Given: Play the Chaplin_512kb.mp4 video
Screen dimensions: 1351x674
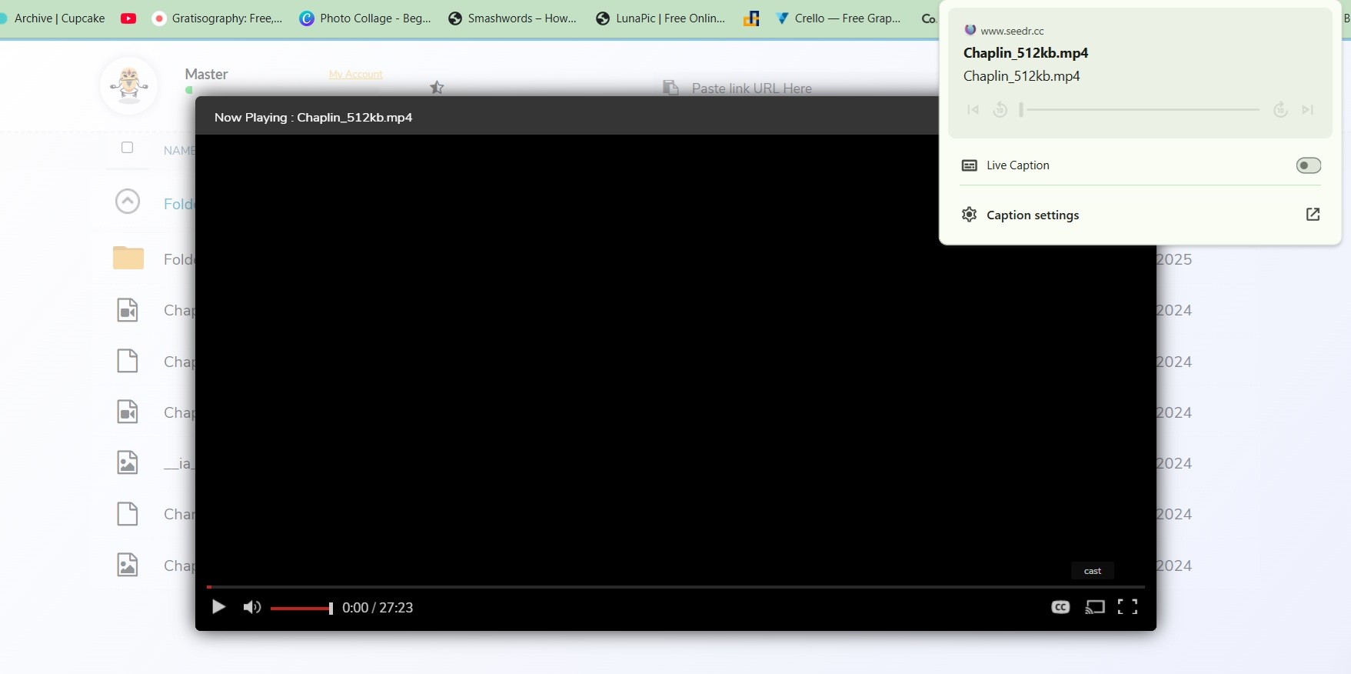Looking at the screenshot, I should [x=218, y=607].
